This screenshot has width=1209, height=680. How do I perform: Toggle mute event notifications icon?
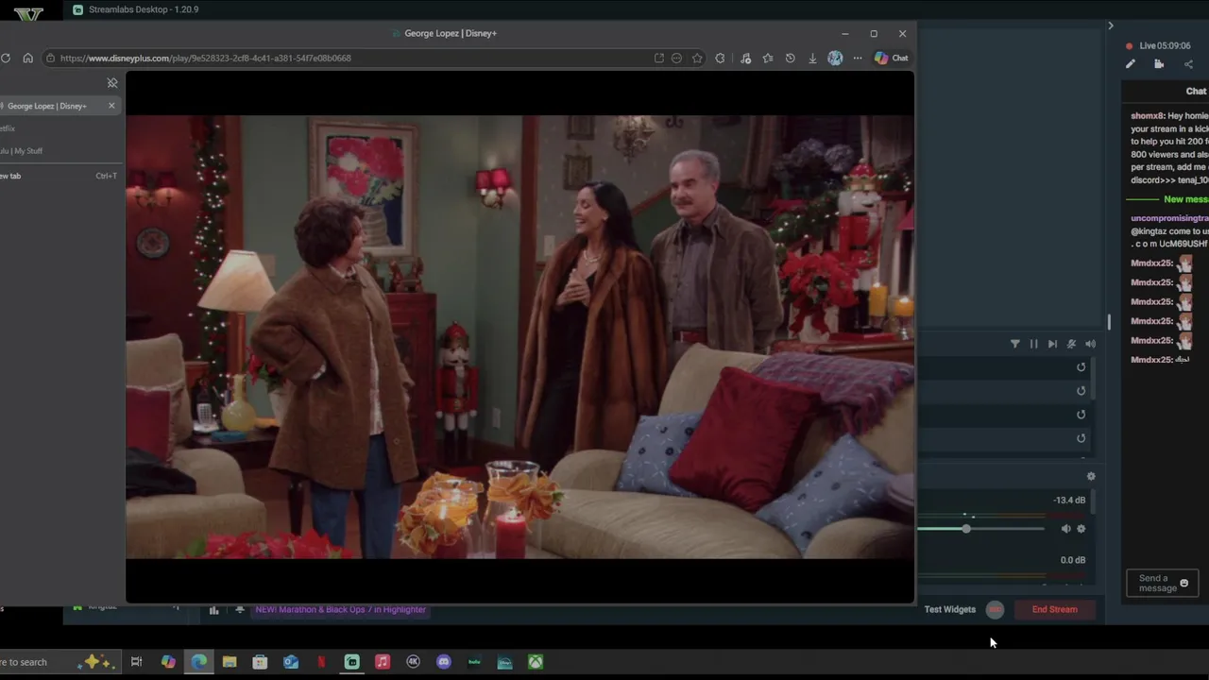pyautogui.click(x=1071, y=344)
